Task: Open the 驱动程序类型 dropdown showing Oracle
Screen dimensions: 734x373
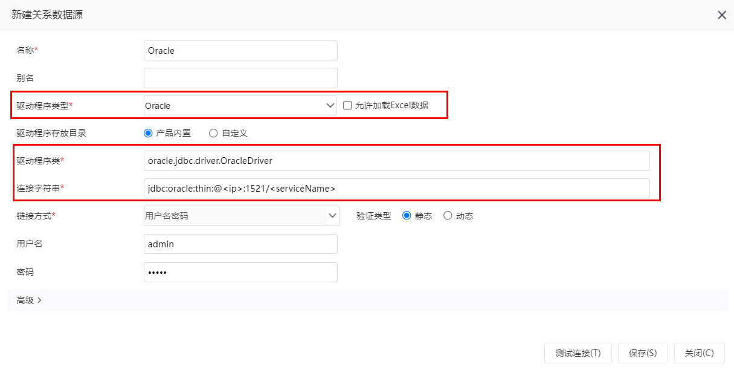Action: click(x=240, y=105)
